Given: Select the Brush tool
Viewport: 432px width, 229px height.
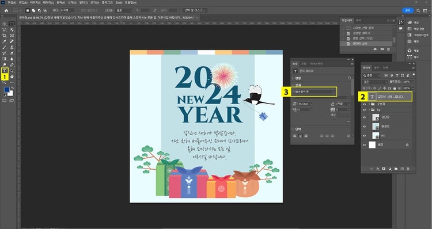Looking at the screenshot, I should point(5,47).
